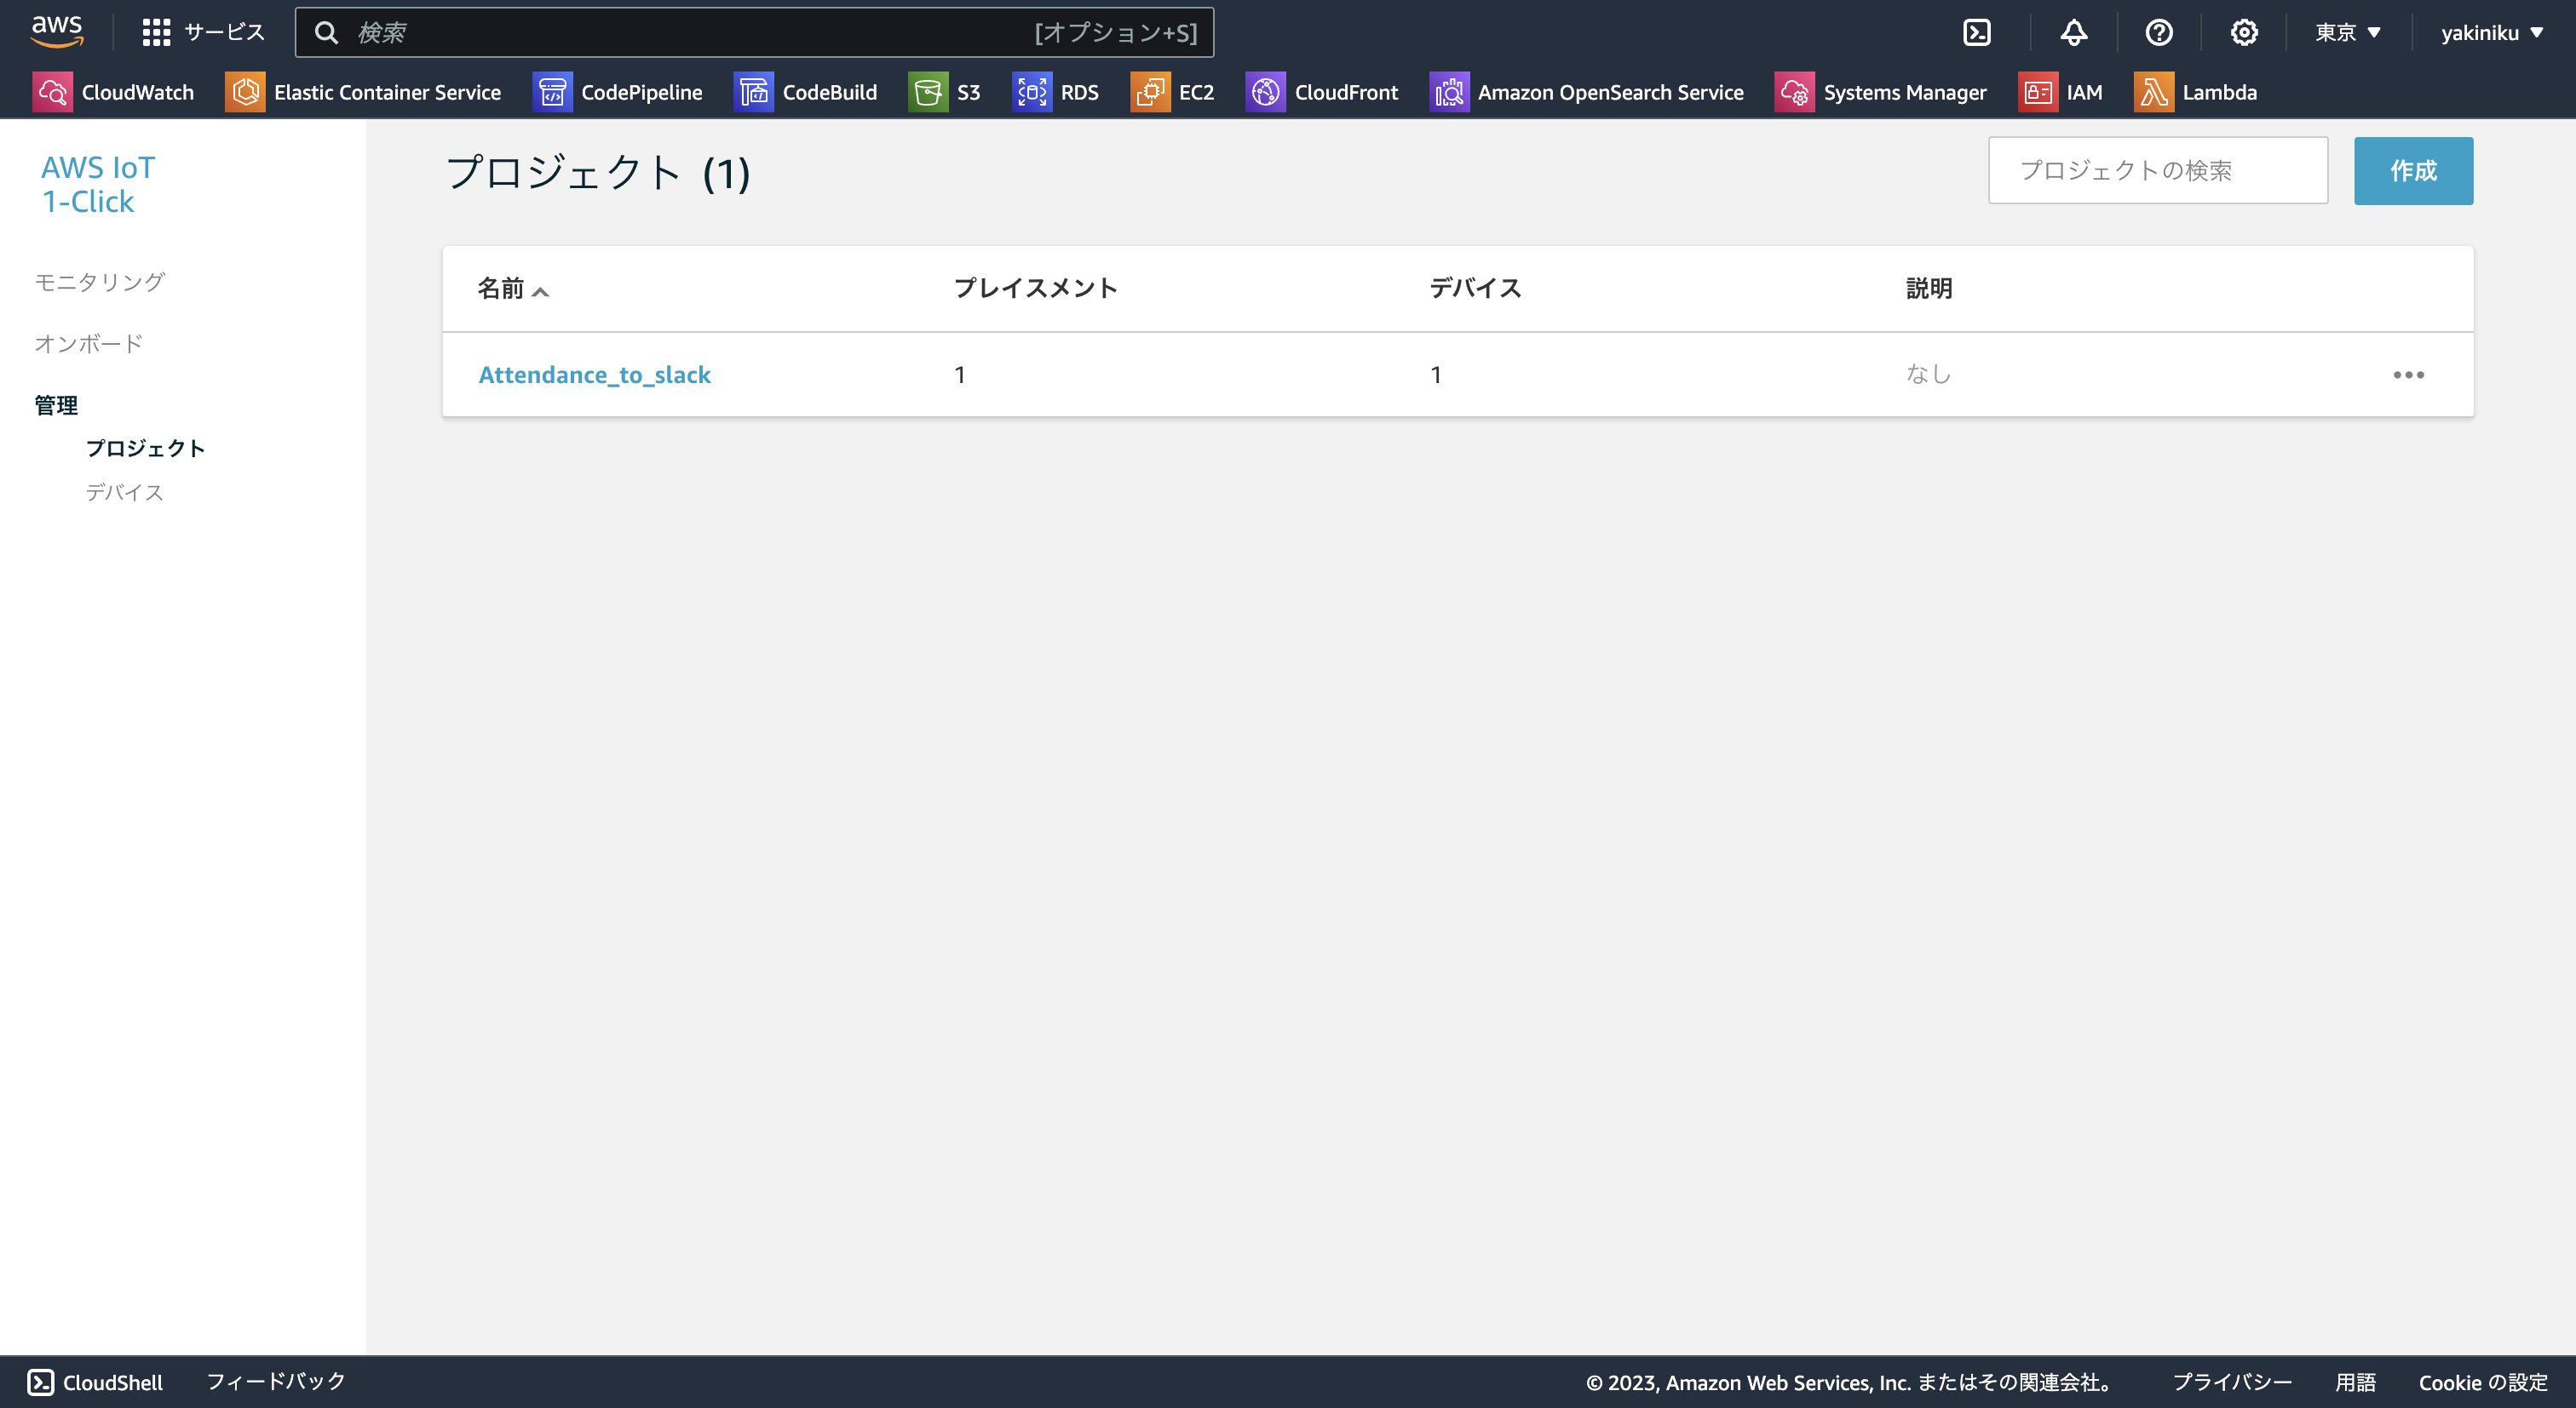Open Systems Manager shortcut icon
Viewport: 2576px width, 1408px height.
point(1795,92)
